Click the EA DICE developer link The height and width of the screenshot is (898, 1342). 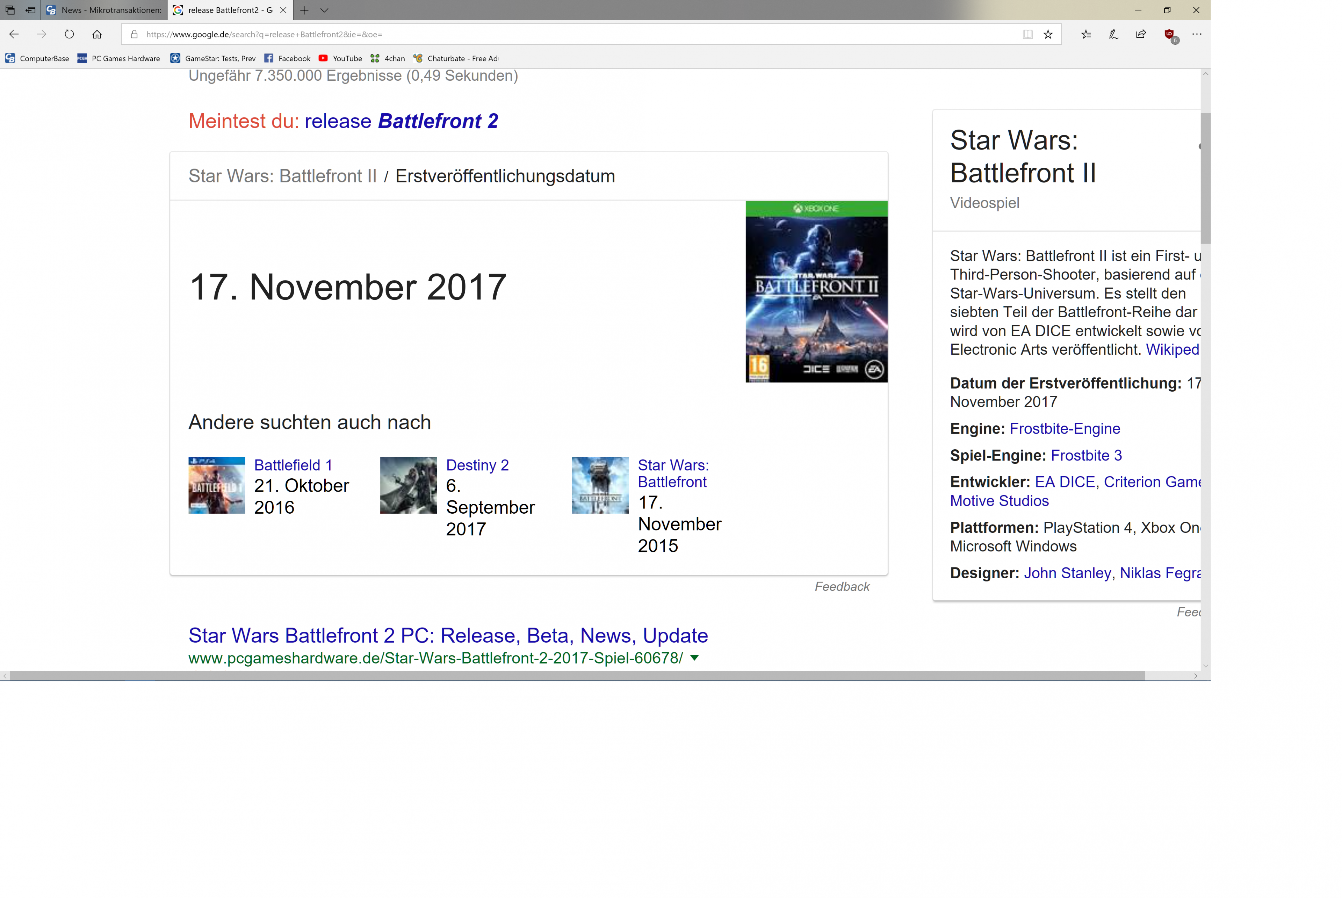(1065, 481)
